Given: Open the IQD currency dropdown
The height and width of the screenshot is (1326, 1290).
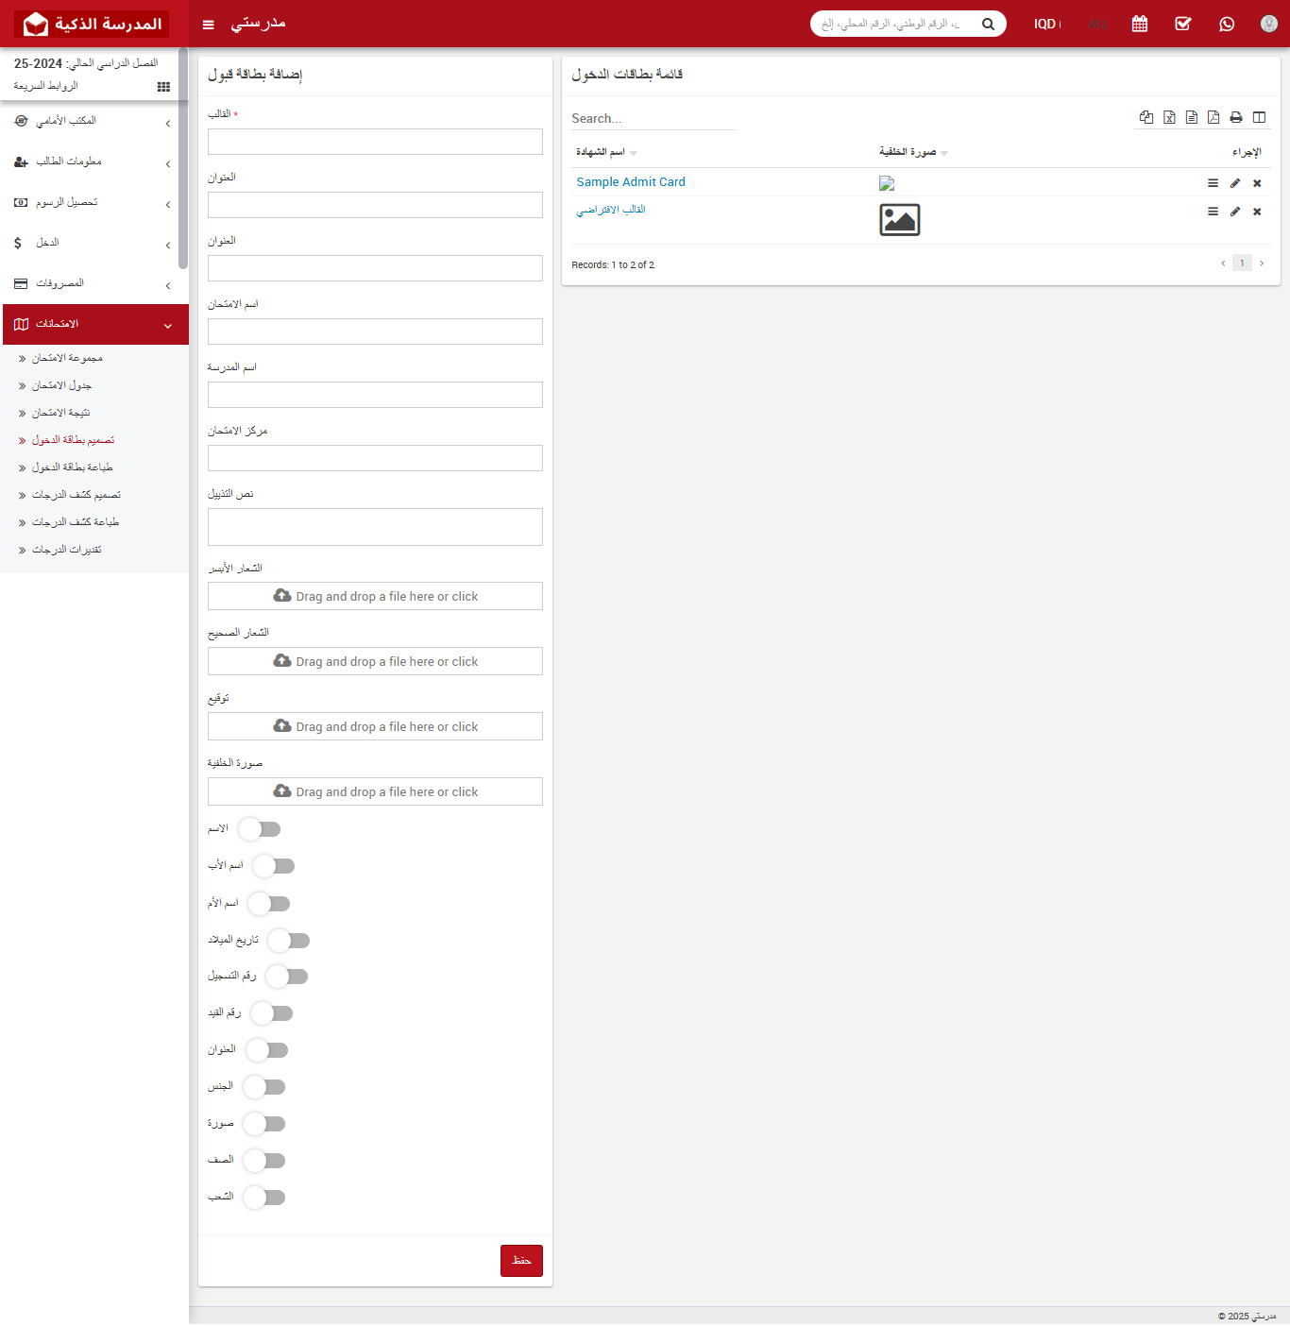Looking at the screenshot, I should pyautogui.click(x=1046, y=24).
